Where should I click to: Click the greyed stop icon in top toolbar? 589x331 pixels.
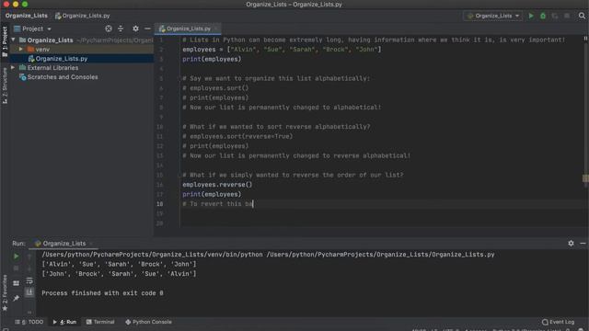pyautogui.click(x=567, y=16)
